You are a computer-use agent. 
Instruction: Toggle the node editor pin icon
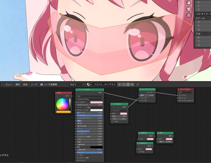137,85
